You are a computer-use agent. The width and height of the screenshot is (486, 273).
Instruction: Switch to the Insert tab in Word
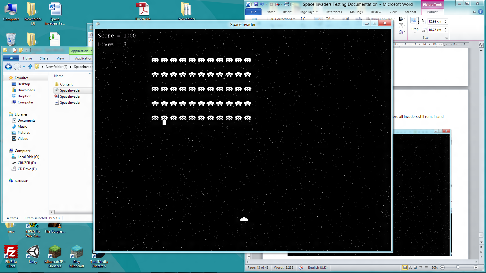287,12
